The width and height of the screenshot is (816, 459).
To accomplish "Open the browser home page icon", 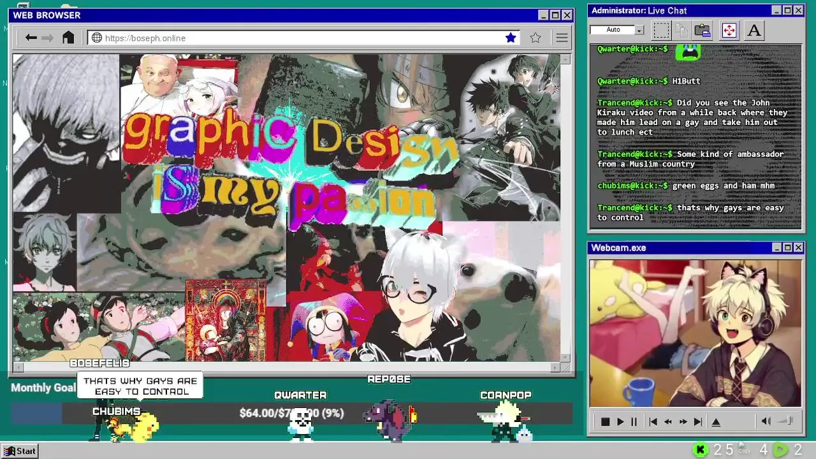I will tap(68, 38).
